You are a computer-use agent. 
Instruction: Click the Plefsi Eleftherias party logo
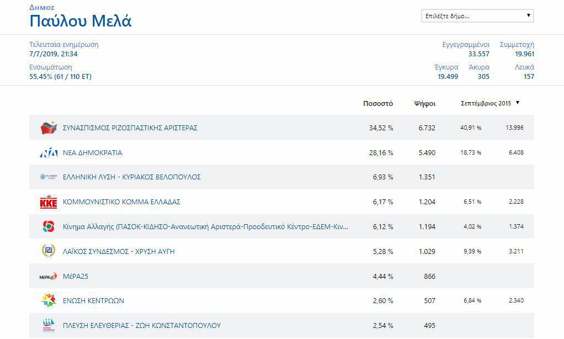tap(49, 325)
